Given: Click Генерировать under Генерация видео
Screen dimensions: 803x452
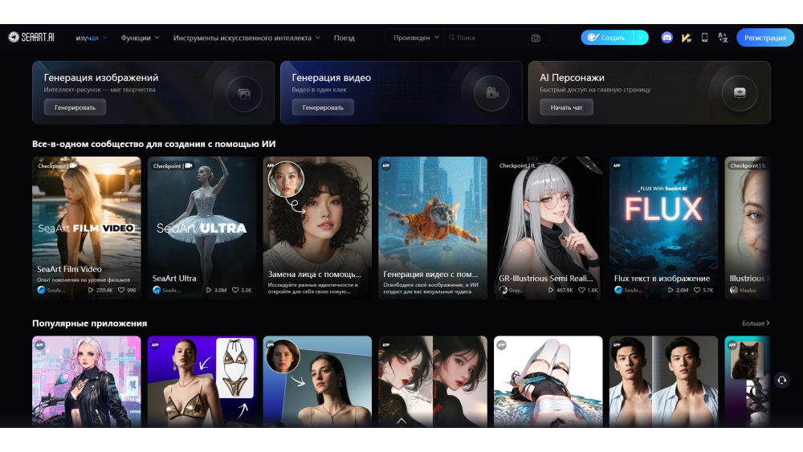Looking at the screenshot, I should coord(323,108).
